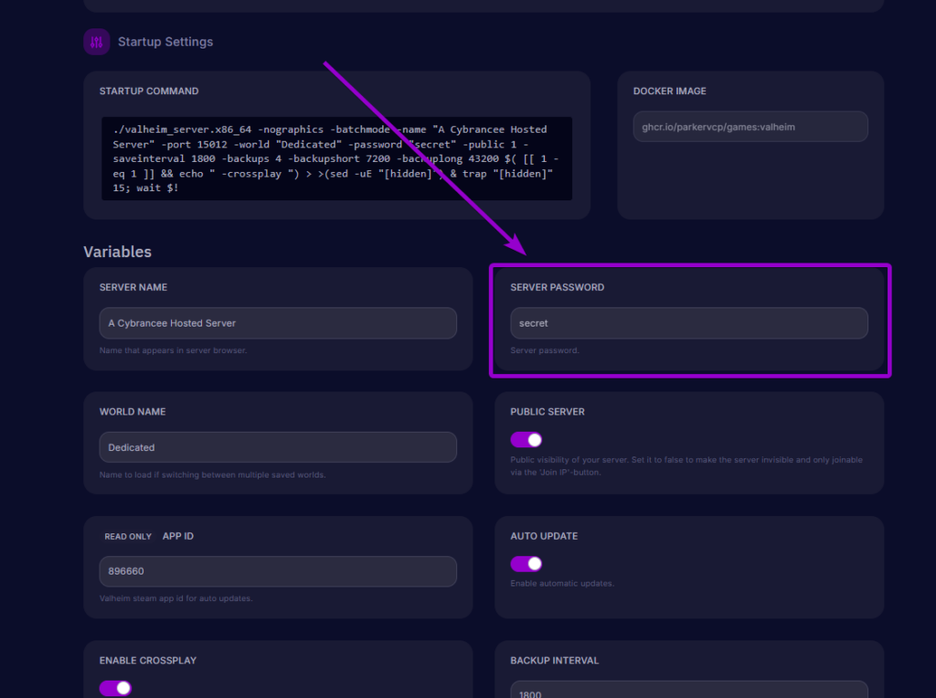
Task: Click the 'DOCKER IMAGE' label
Action: pos(670,91)
